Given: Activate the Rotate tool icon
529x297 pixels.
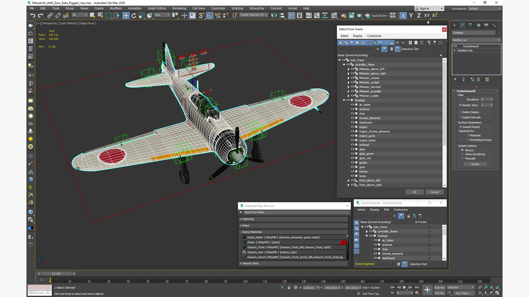Looking at the screenshot, I should [134, 15].
